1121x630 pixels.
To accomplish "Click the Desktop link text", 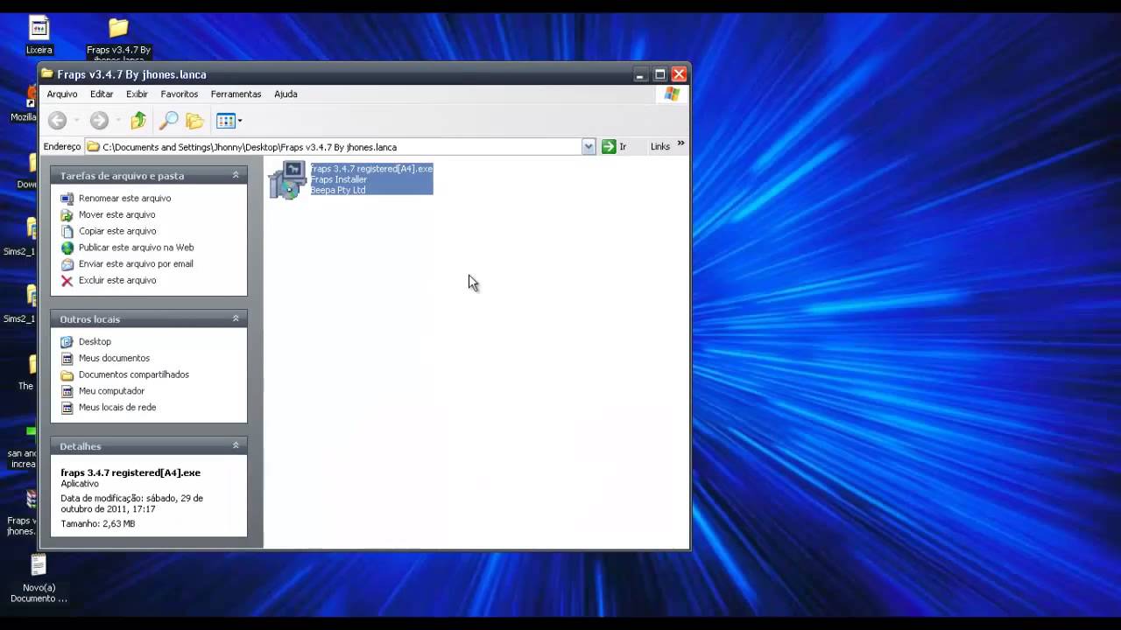I will [95, 341].
